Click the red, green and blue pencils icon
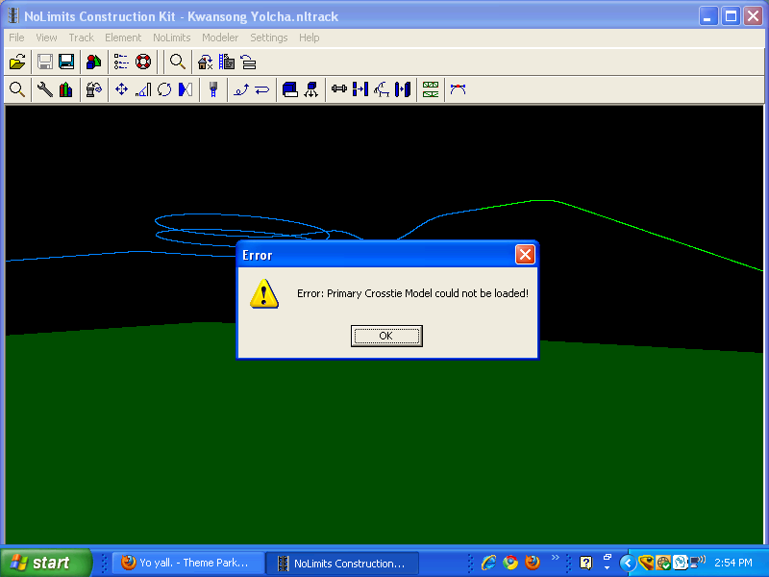 pos(66,89)
